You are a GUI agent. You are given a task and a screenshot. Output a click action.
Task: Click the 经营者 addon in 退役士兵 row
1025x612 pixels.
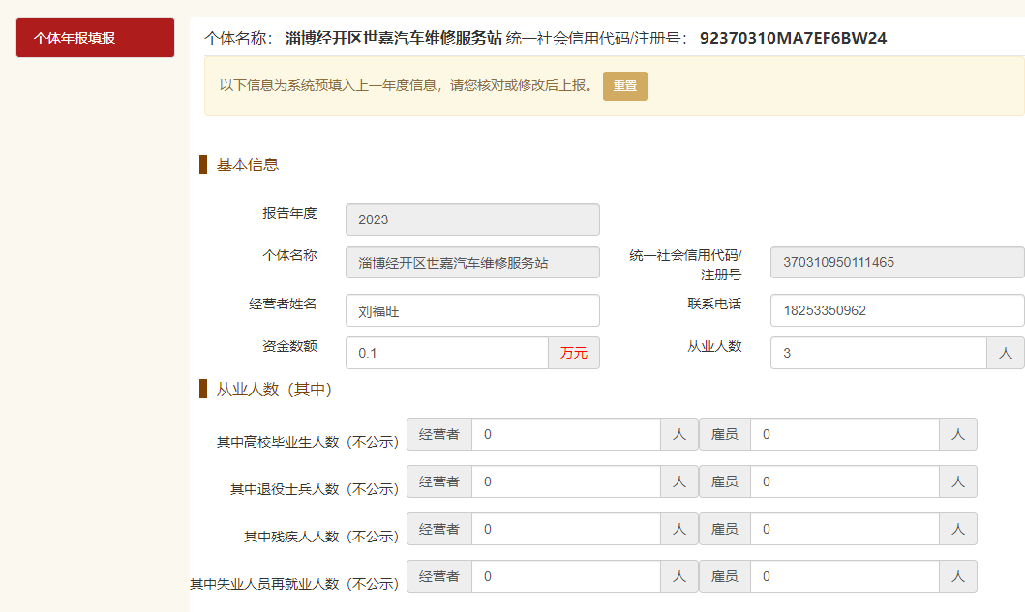(439, 482)
